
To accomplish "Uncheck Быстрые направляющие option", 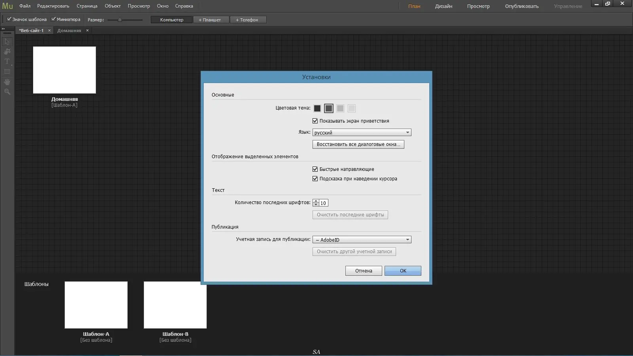I will point(315,169).
